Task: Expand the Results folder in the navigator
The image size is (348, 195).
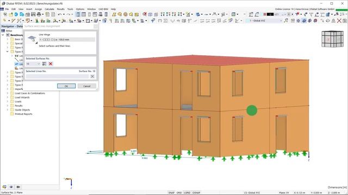Action: click(7, 106)
